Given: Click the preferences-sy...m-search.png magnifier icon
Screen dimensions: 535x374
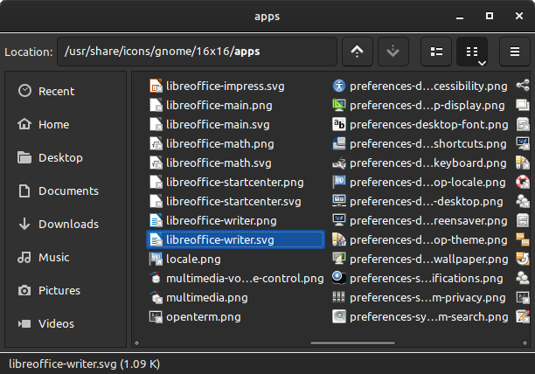Looking at the screenshot, I should click(339, 316).
